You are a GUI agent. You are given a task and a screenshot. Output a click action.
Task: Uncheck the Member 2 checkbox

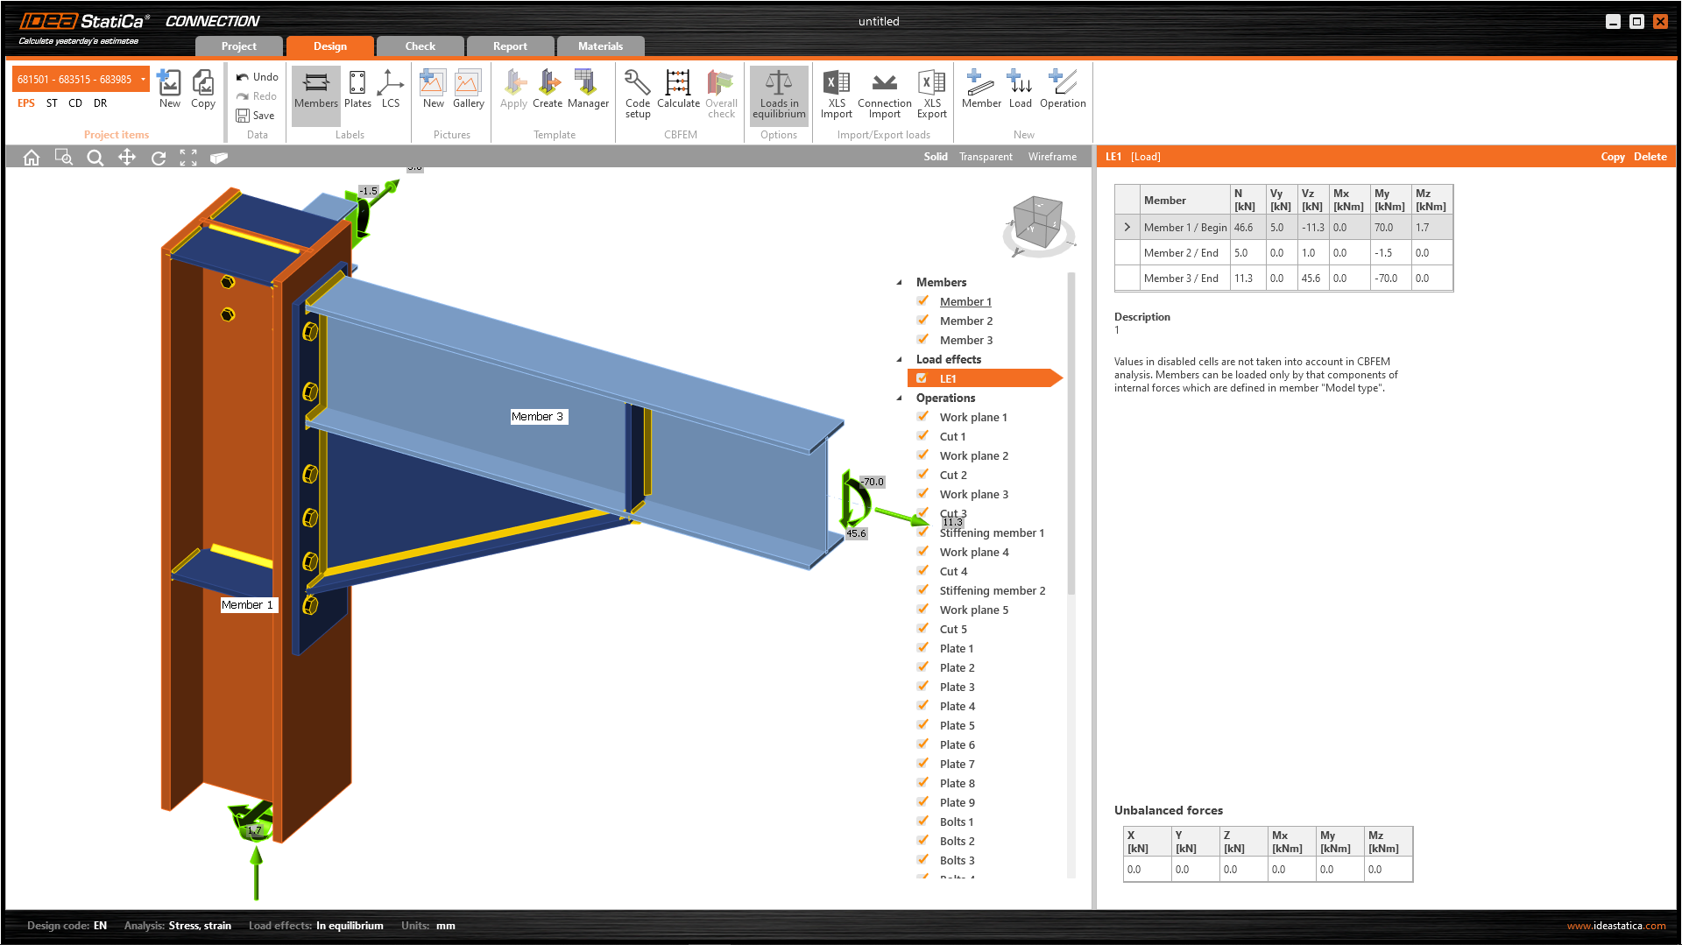922,321
